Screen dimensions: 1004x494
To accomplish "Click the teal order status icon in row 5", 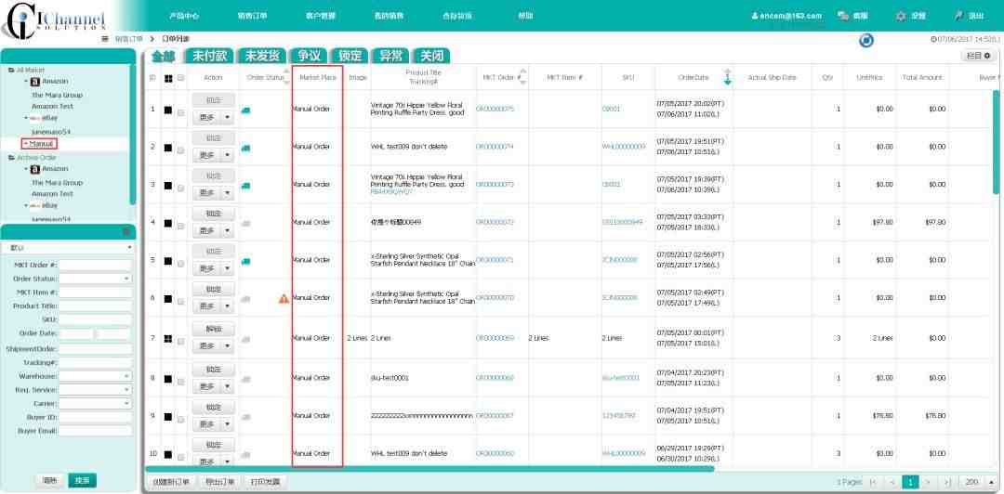I will tap(245, 261).
